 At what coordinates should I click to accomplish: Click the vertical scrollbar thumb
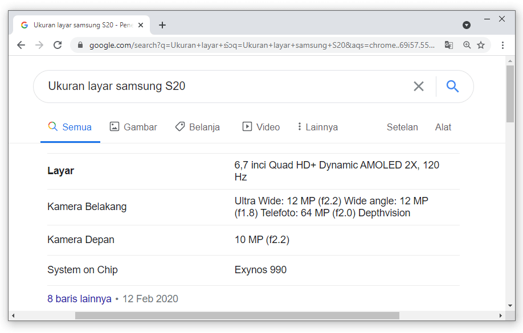[x=510, y=94]
